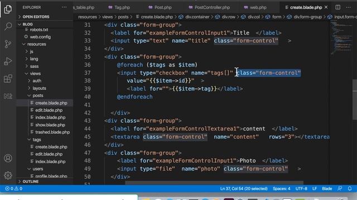The height and width of the screenshot is (200, 357).
Task: Click breadcrumb 'posts'
Action: point(123,17)
